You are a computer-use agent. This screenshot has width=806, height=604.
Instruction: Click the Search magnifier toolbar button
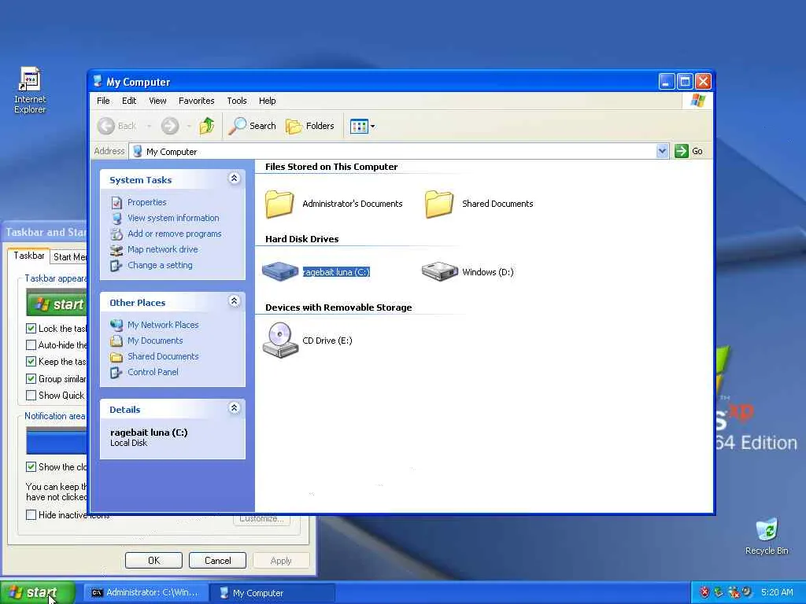(253, 126)
